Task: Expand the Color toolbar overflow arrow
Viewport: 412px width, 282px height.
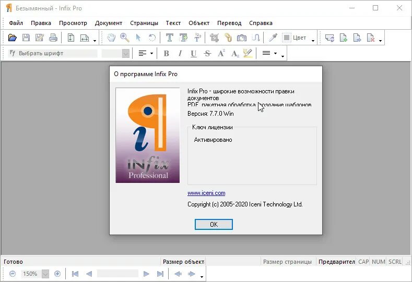Action: [x=313, y=41]
